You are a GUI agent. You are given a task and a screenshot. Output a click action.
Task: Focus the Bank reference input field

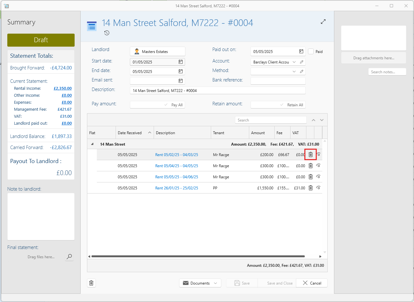278,81
